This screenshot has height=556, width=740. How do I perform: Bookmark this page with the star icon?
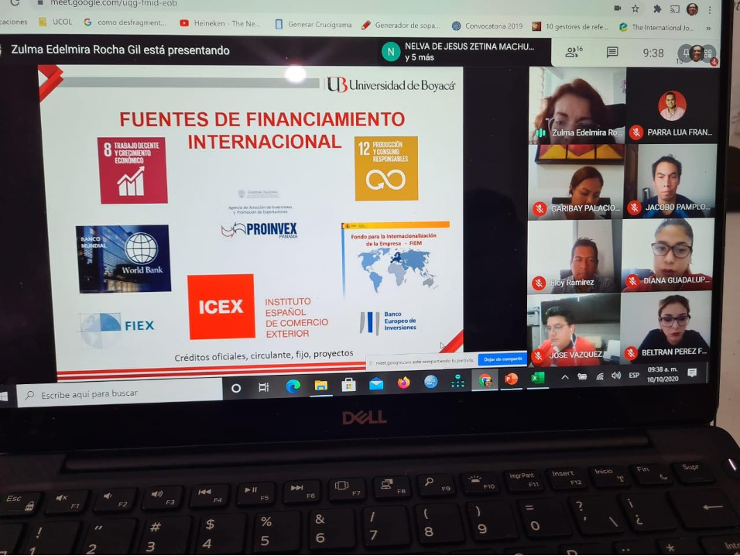636,9
